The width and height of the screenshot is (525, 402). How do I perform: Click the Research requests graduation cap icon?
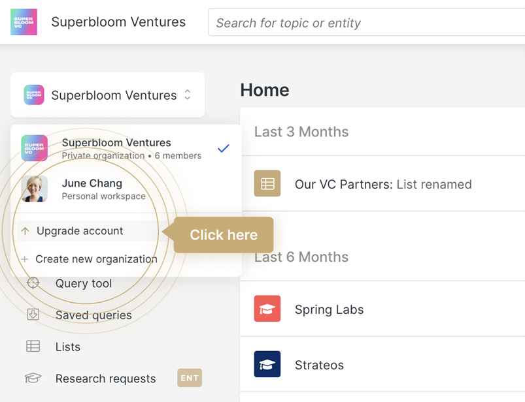pos(33,379)
